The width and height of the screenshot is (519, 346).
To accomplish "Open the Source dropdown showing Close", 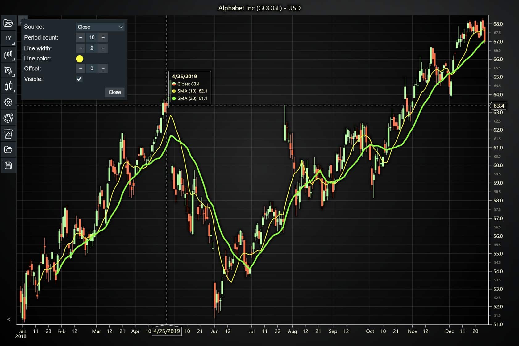I will point(100,27).
